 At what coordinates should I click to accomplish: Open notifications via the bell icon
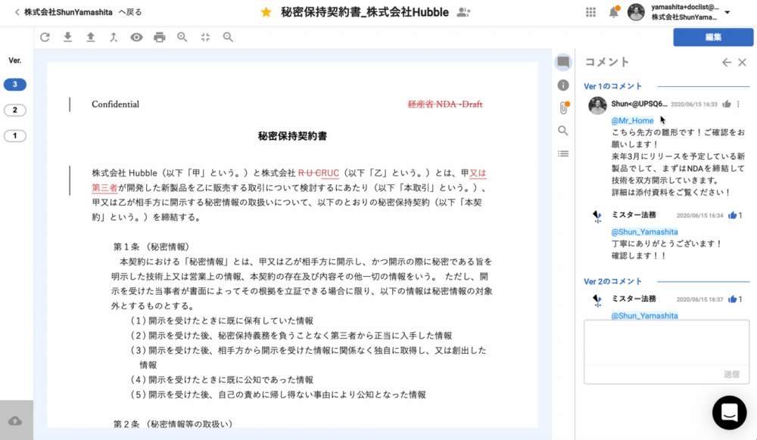(x=614, y=12)
